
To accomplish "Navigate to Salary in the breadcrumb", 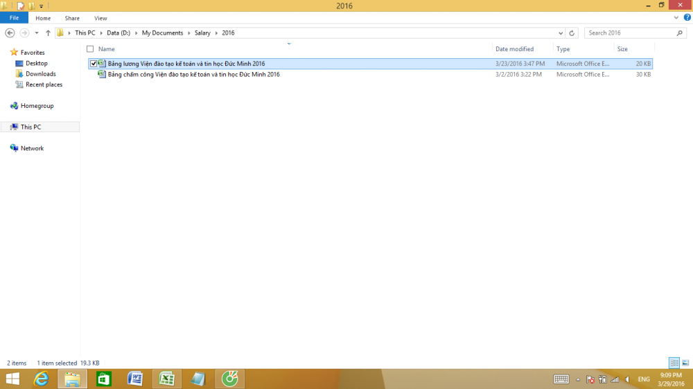I will tap(202, 33).
